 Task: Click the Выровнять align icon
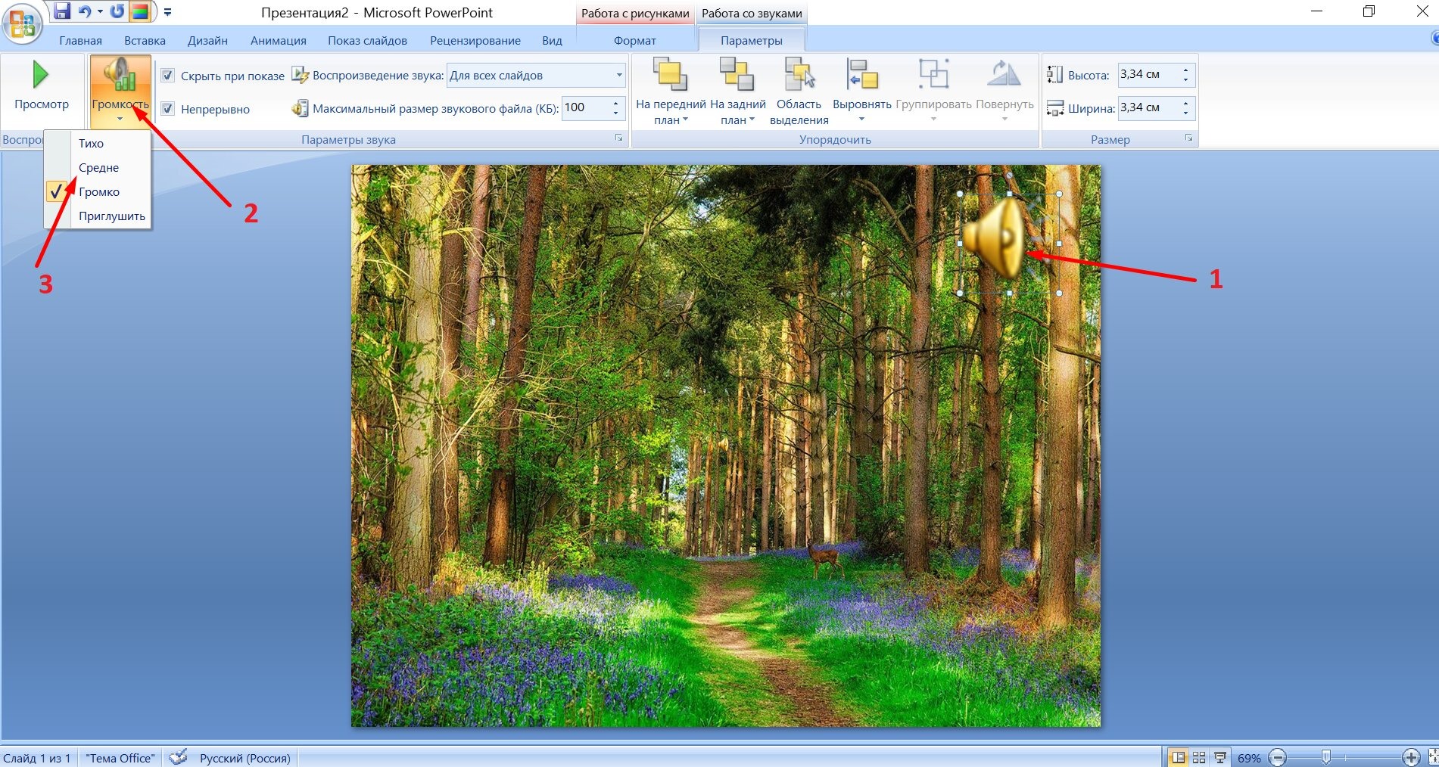tap(861, 74)
